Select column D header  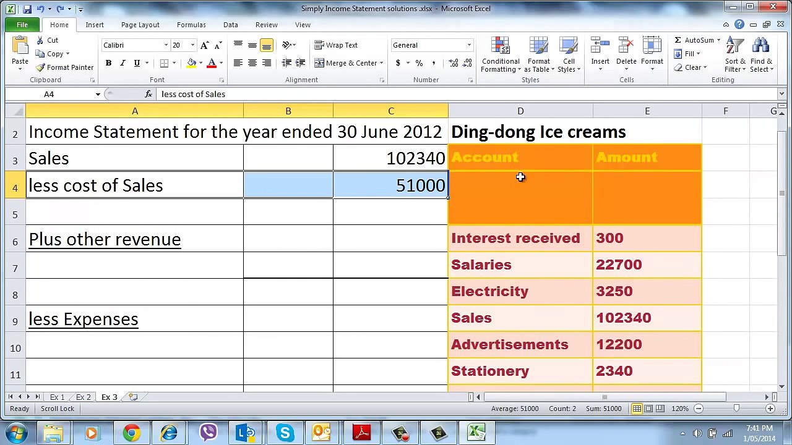[x=520, y=111]
